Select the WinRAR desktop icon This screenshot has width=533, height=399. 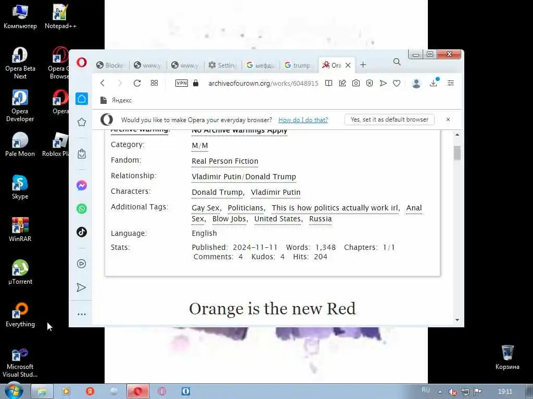point(20,230)
